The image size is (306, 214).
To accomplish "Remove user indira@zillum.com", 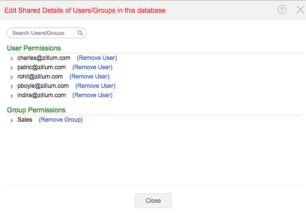I will [x=92, y=95].
